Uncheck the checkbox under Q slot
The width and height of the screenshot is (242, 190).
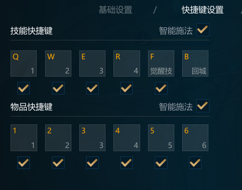coord(24,88)
